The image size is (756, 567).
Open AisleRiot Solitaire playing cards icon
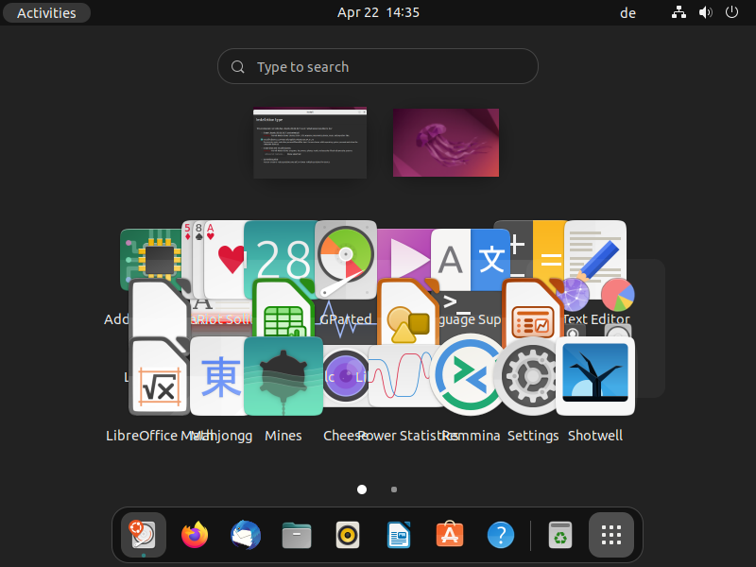point(215,258)
